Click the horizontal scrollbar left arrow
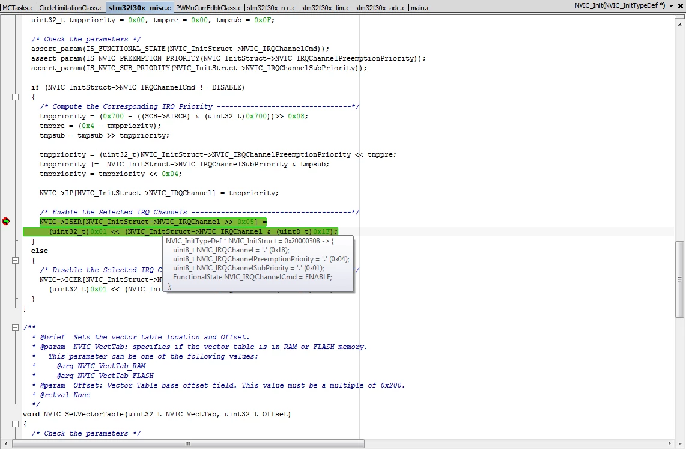686x450 pixels. click(x=5, y=444)
